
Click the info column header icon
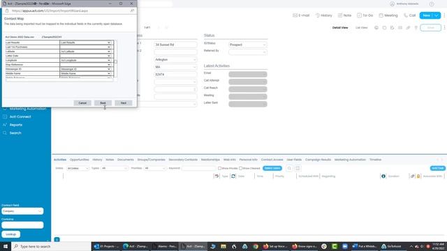click(x=383, y=176)
